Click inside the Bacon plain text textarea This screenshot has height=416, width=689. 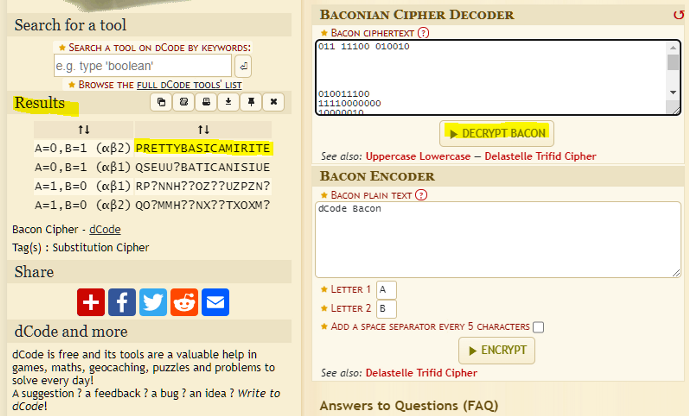(498, 240)
